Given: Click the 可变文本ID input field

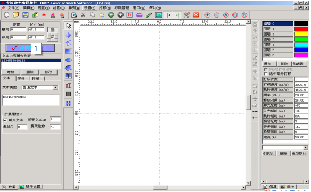Looking at the screenshot, I should point(55,119).
